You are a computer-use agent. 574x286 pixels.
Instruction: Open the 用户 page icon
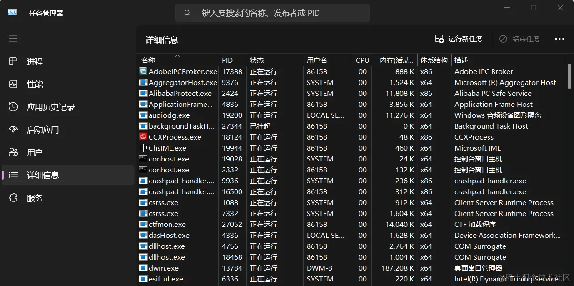13,152
